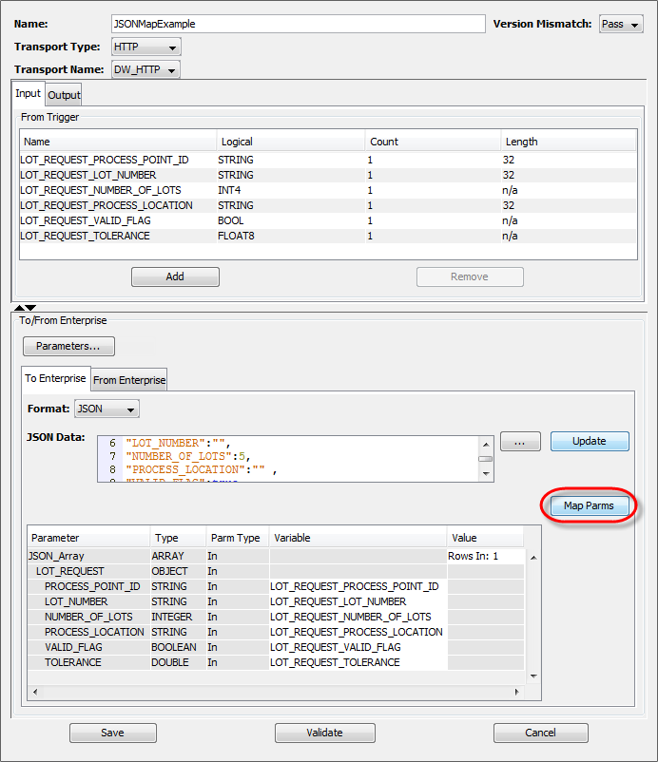Switch to the From Enterprise tab
The height and width of the screenshot is (762, 658).
[129, 380]
